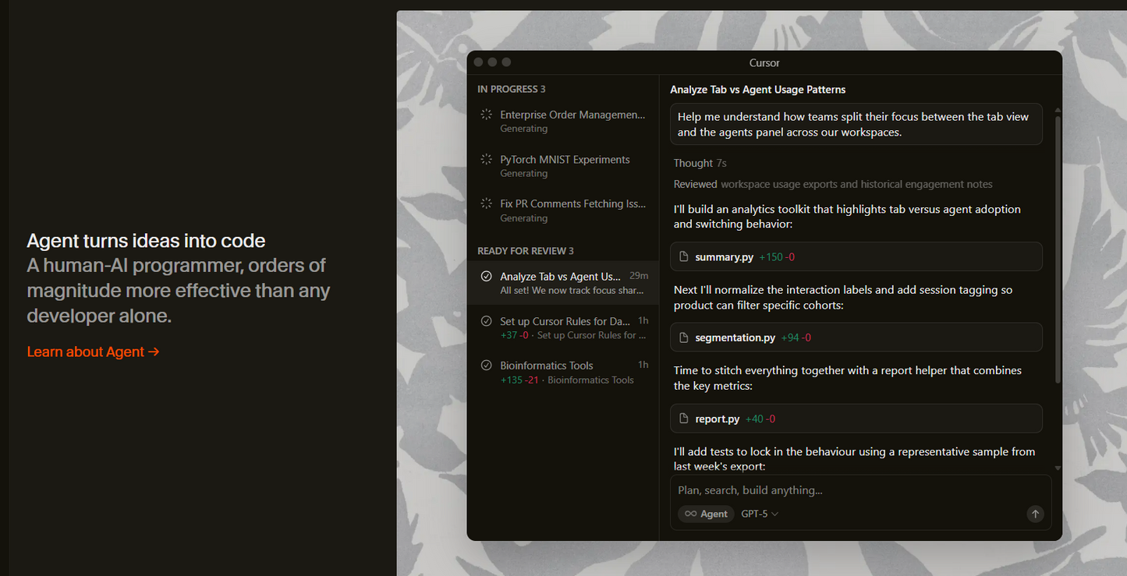Expand the Reviewed workspace usage exports line
Screen dimensions: 1127x576
coord(832,185)
